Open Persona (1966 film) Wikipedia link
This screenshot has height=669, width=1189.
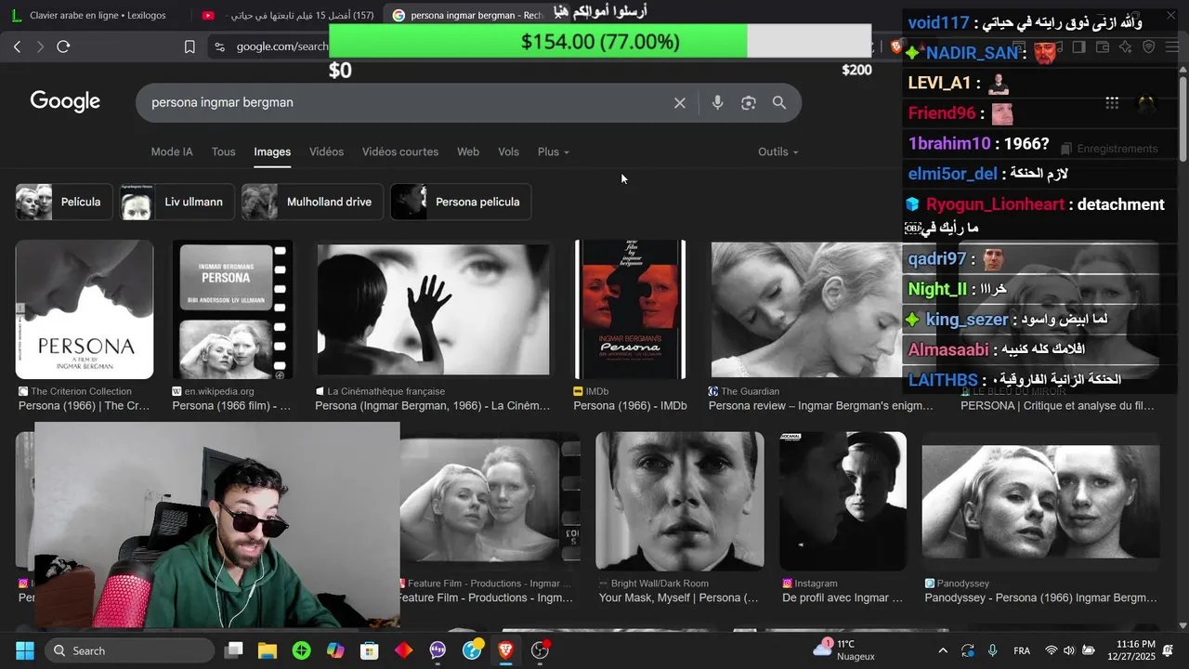231,406
